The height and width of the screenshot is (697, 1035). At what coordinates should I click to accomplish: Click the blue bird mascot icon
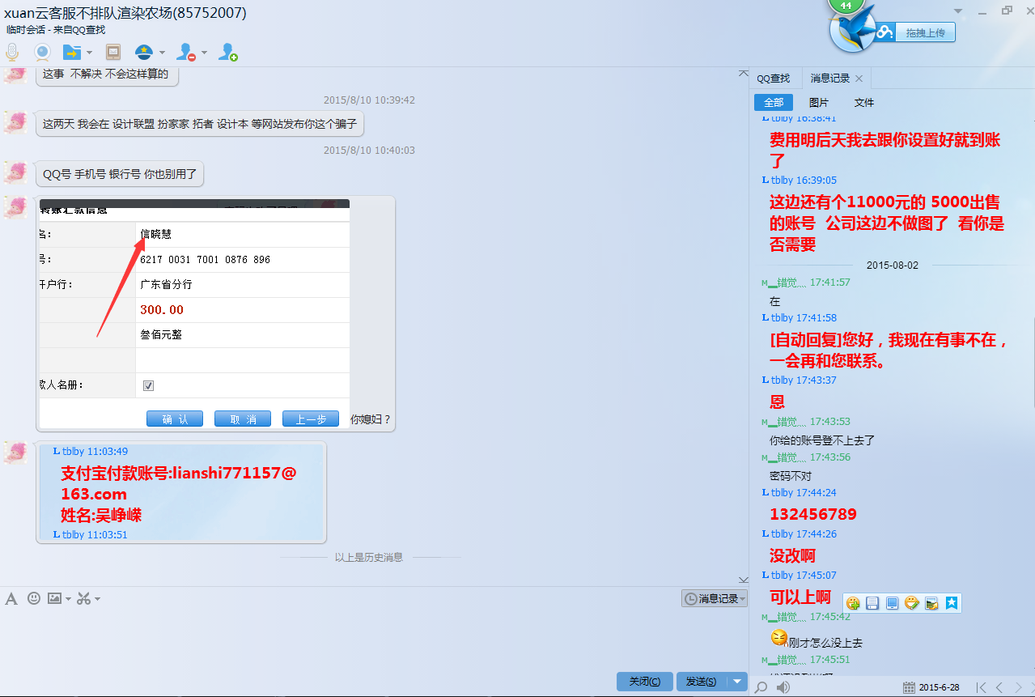point(853,31)
